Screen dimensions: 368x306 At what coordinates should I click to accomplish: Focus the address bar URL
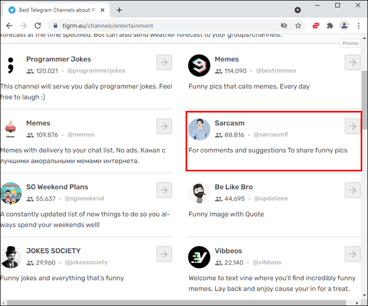click(108, 26)
